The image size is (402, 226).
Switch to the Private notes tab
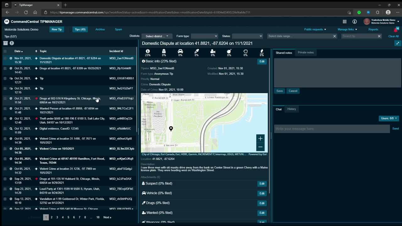coord(306,52)
